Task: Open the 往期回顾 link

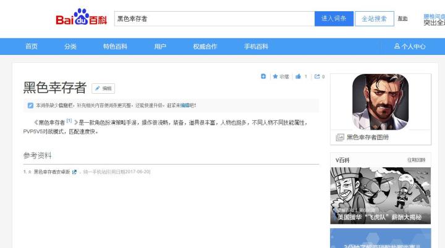Action: coord(417,160)
